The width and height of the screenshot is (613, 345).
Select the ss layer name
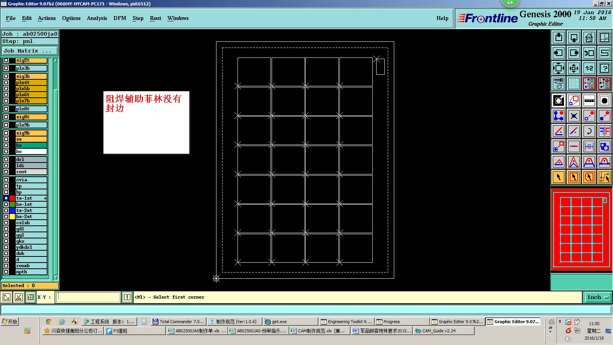pyautogui.click(x=31, y=139)
